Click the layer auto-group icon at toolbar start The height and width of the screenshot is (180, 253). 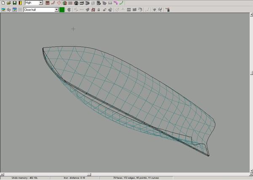coord(3,10)
